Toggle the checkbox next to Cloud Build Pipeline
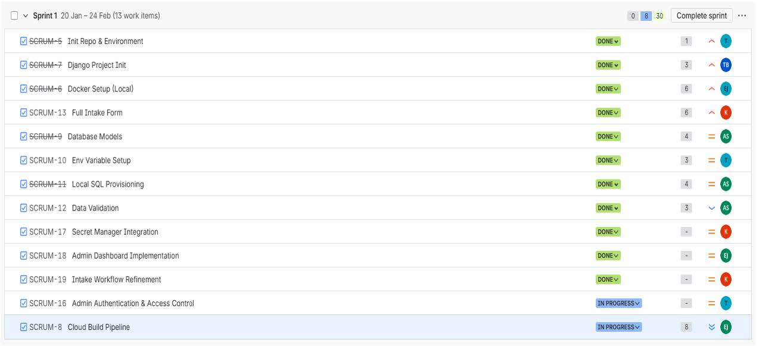 (22, 326)
